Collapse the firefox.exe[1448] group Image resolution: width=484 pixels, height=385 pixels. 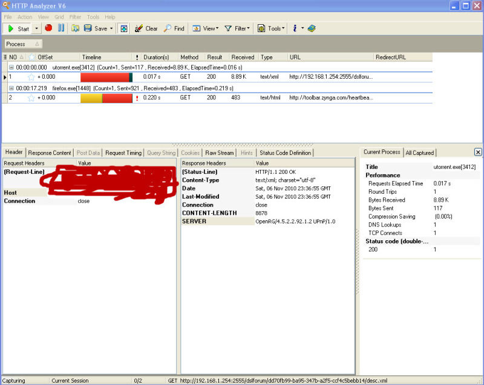tap(11, 88)
